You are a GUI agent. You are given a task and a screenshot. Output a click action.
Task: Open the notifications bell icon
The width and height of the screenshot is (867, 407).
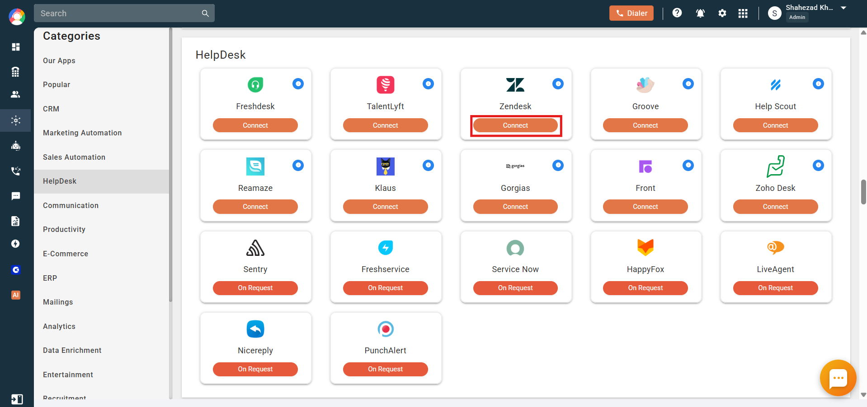pos(700,13)
